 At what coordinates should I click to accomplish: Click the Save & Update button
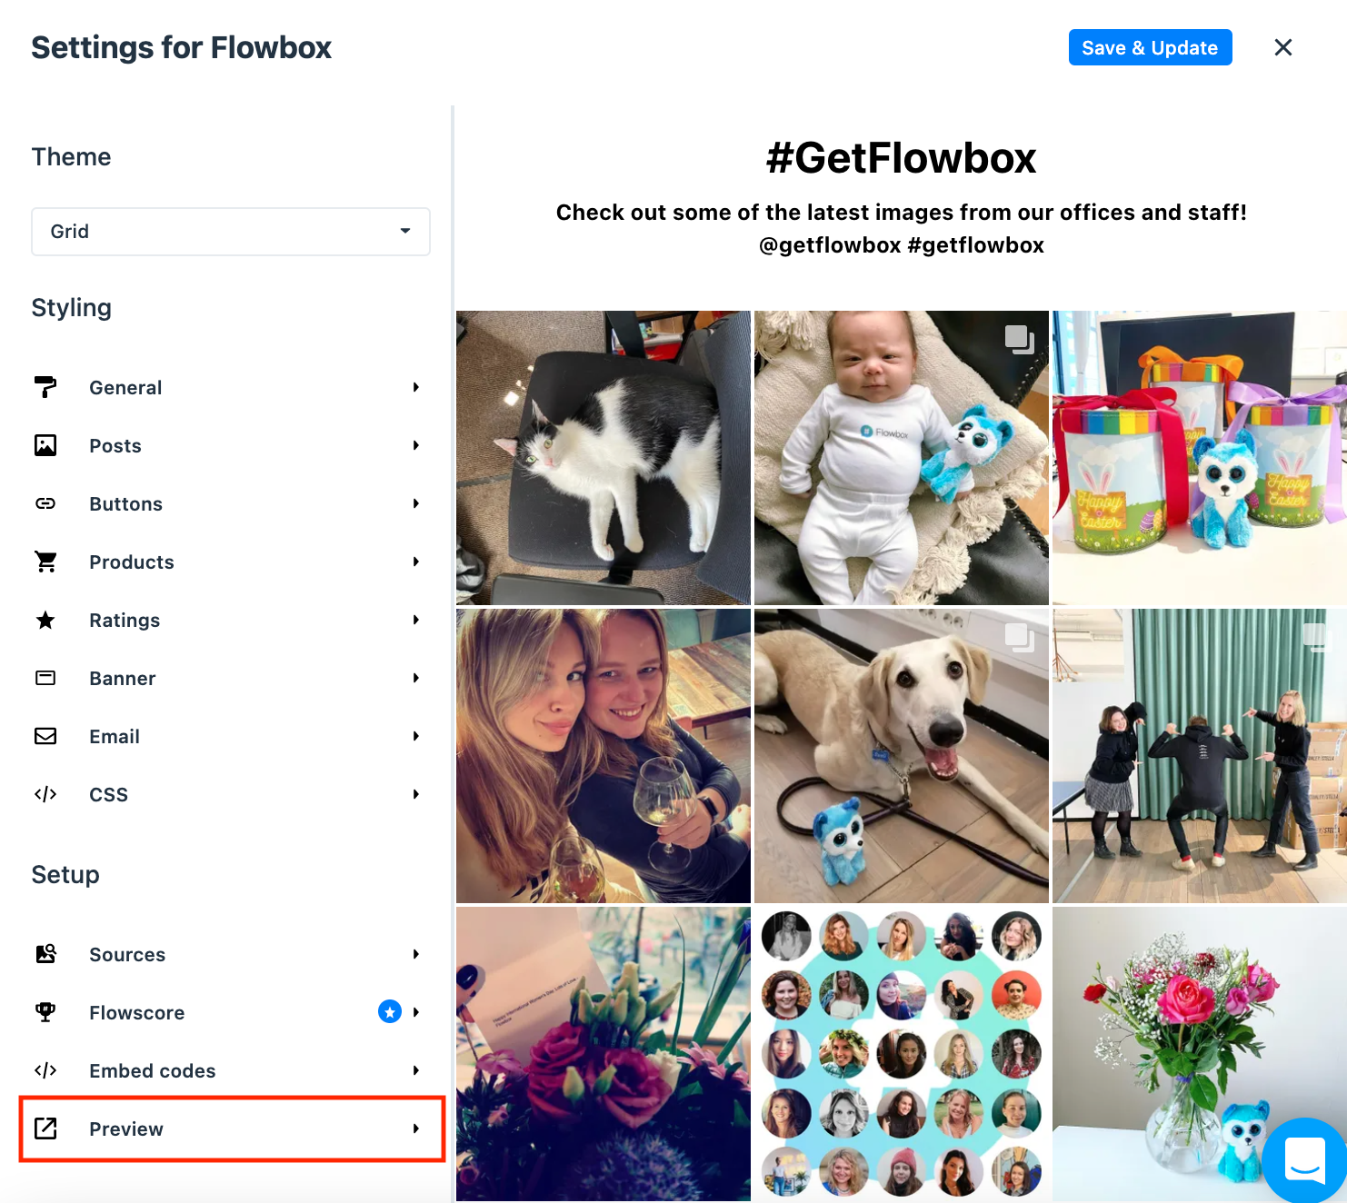tap(1150, 47)
